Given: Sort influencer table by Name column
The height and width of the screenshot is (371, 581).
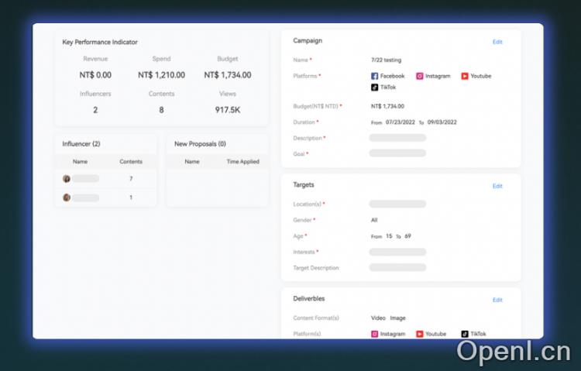Looking at the screenshot, I should pyautogui.click(x=80, y=162).
